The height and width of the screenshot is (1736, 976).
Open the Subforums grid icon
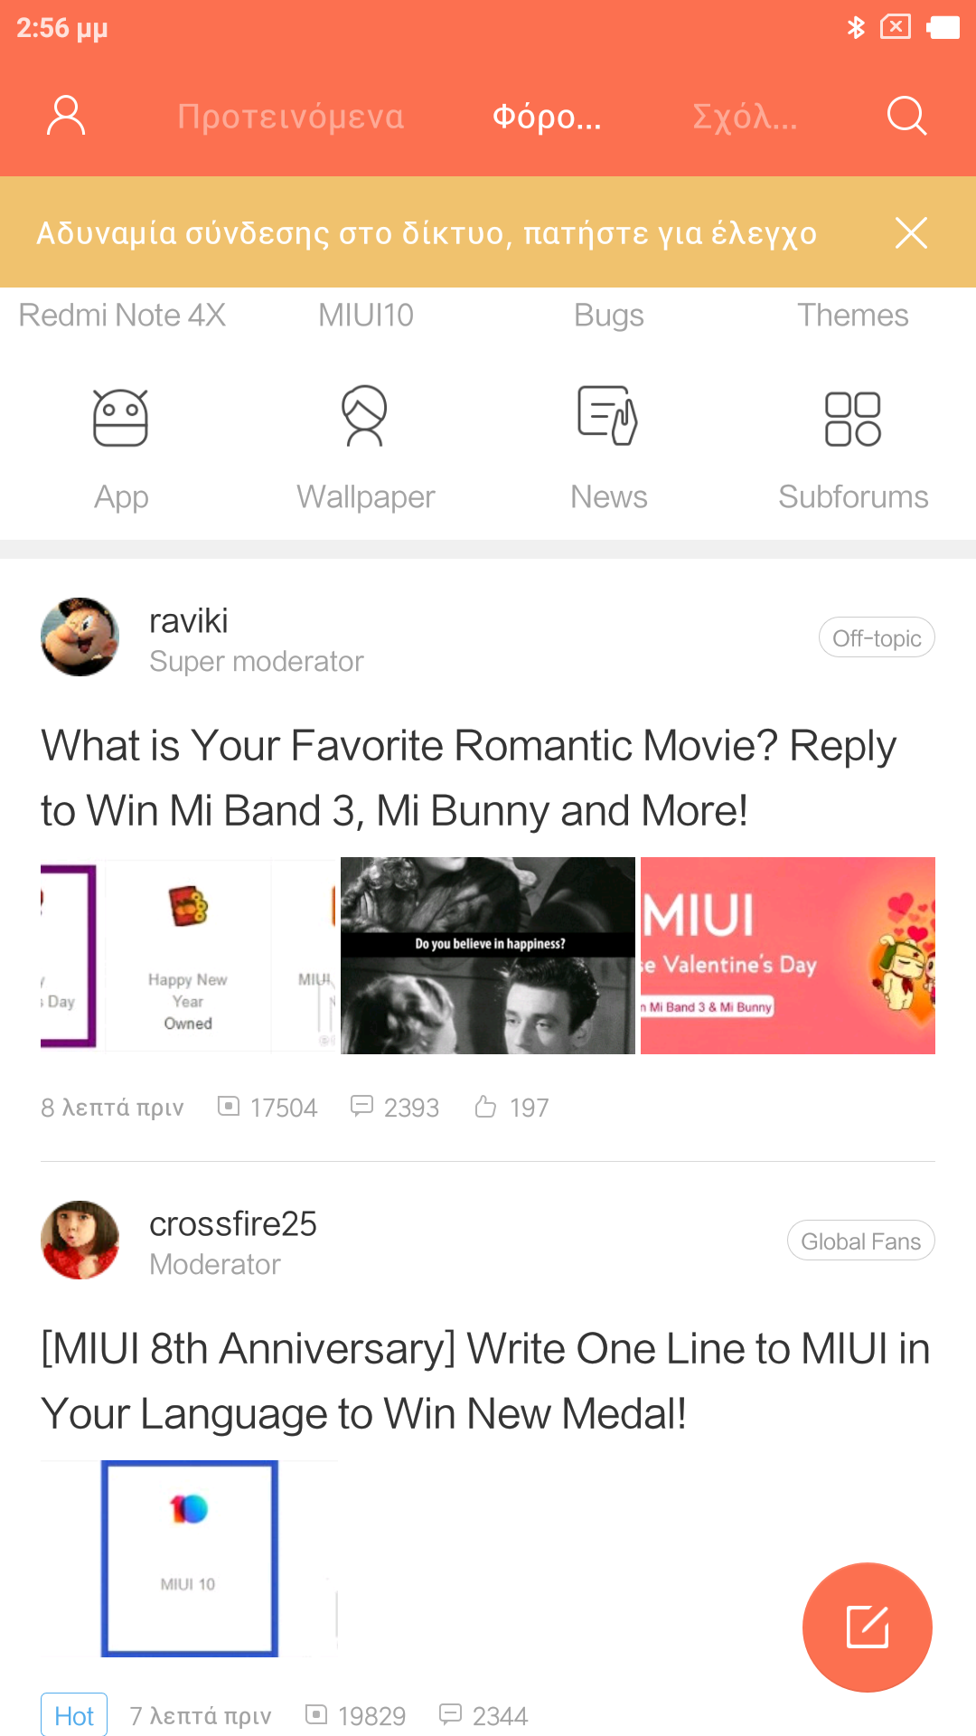pyautogui.click(x=853, y=419)
